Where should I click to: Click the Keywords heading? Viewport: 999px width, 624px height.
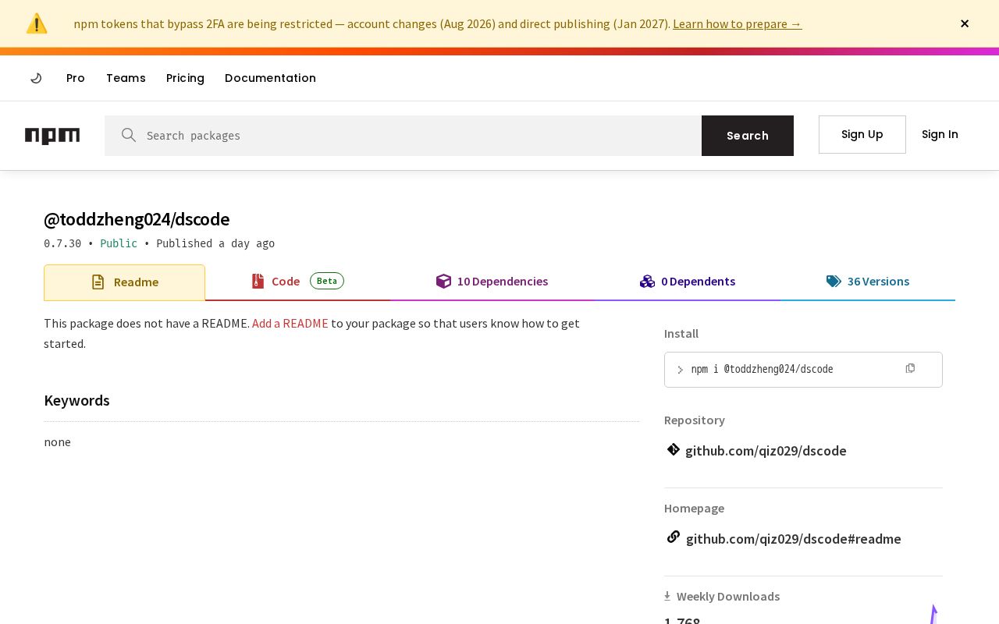pos(76,400)
